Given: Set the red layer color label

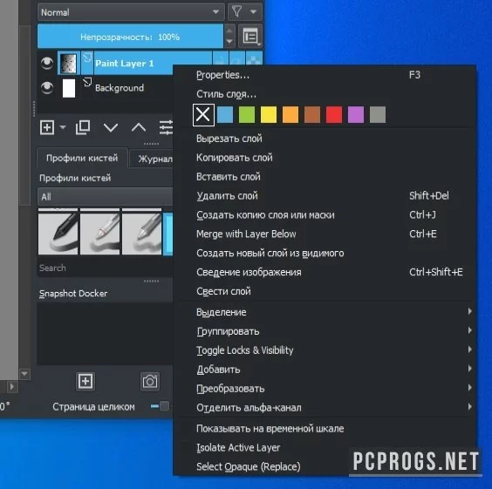Looking at the screenshot, I should pyautogui.click(x=334, y=114).
